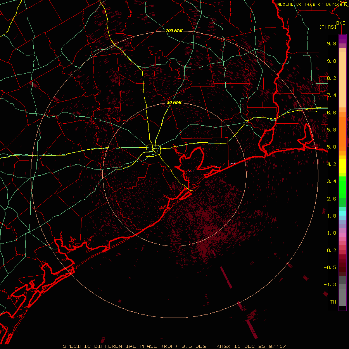
Task: Click the 3.4 color scale label
Action: pos(332,181)
